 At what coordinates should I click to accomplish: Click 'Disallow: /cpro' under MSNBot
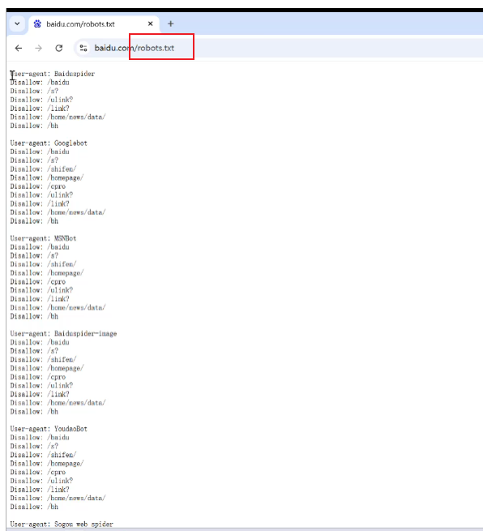tap(38, 282)
